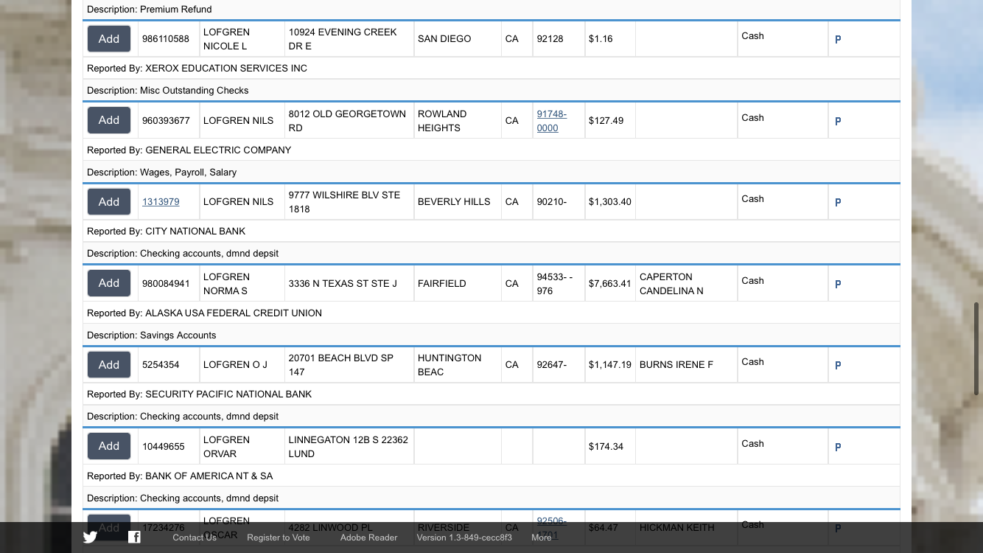
Task: Select Reported By Xerox Education Services Inc
Action: (197, 69)
